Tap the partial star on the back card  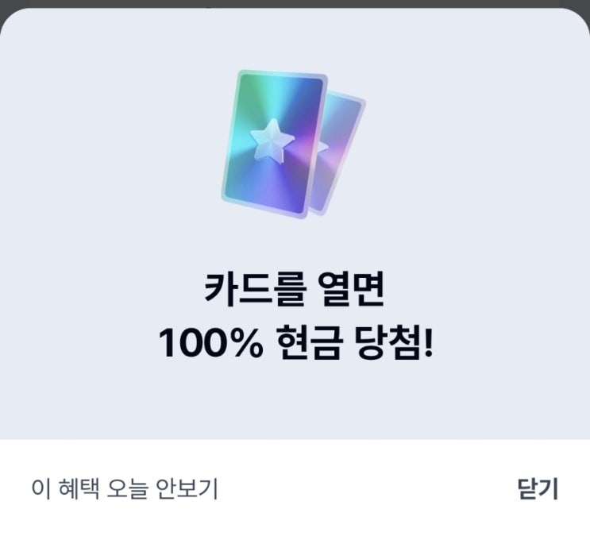tap(323, 147)
